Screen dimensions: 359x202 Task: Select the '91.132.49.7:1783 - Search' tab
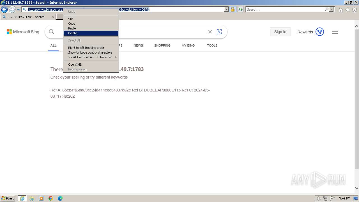coord(28,17)
